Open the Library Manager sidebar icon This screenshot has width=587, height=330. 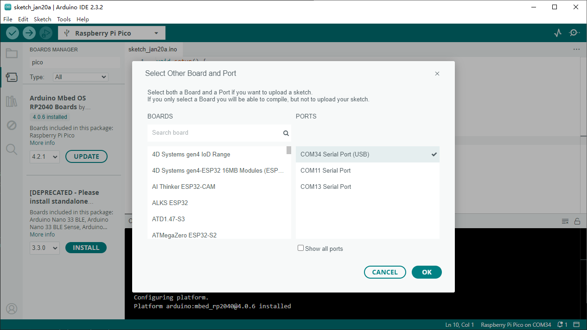pyautogui.click(x=12, y=101)
